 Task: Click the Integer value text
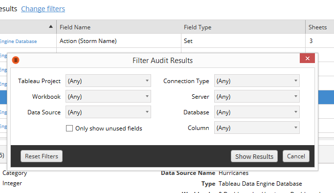click(x=12, y=183)
